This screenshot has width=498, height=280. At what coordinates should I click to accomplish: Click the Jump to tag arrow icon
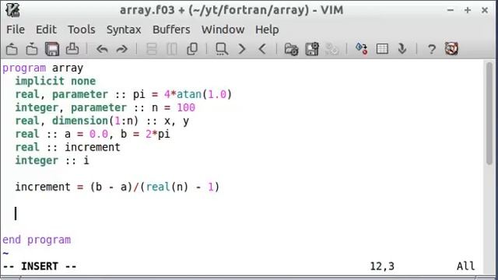click(x=402, y=49)
